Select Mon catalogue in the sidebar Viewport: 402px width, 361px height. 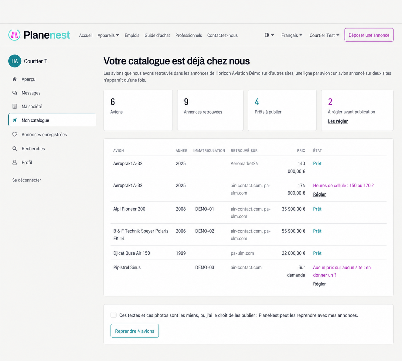52,120
